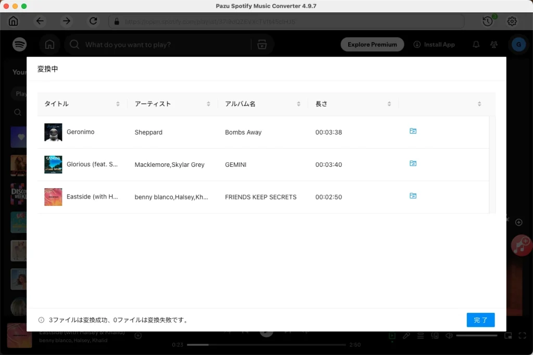Open lyrics with the microphone icon
Image resolution: width=533 pixels, height=355 pixels.
pos(407,336)
